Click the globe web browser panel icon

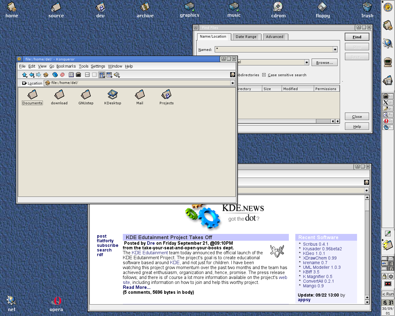coord(388,43)
